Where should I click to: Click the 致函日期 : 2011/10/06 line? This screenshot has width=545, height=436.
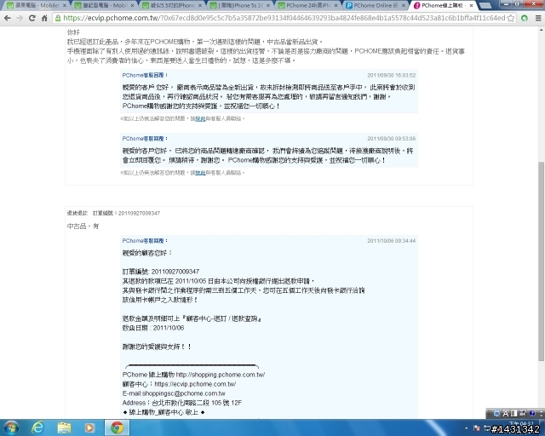[153, 328]
